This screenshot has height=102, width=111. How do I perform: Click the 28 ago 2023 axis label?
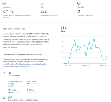click(x=103, y=66)
